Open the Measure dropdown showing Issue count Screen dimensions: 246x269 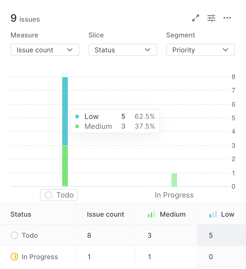(x=45, y=50)
